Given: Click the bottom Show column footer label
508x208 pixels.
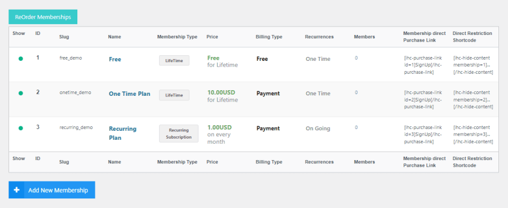Looking at the screenshot, I should [19, 158].
